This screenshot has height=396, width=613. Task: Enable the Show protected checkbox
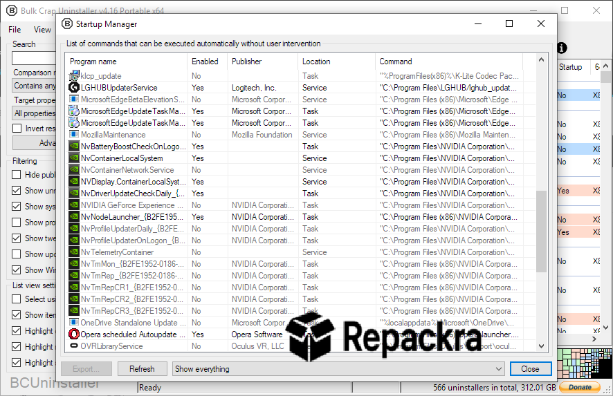tap(17, 223)
